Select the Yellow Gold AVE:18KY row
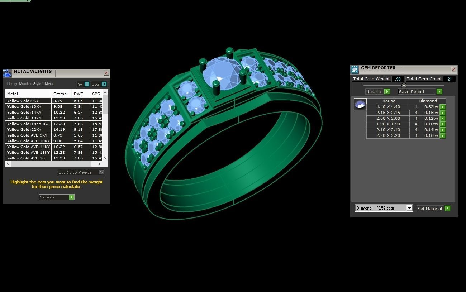466x292 pixels. (x=54, y=152)
